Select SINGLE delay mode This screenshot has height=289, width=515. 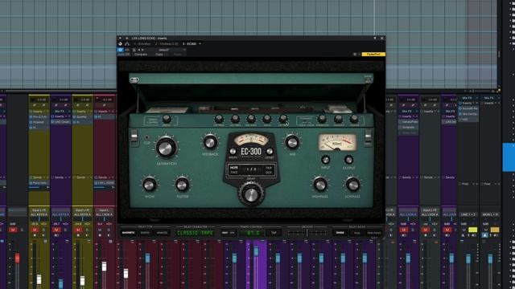pyautogui.click(x=340, y=233)
